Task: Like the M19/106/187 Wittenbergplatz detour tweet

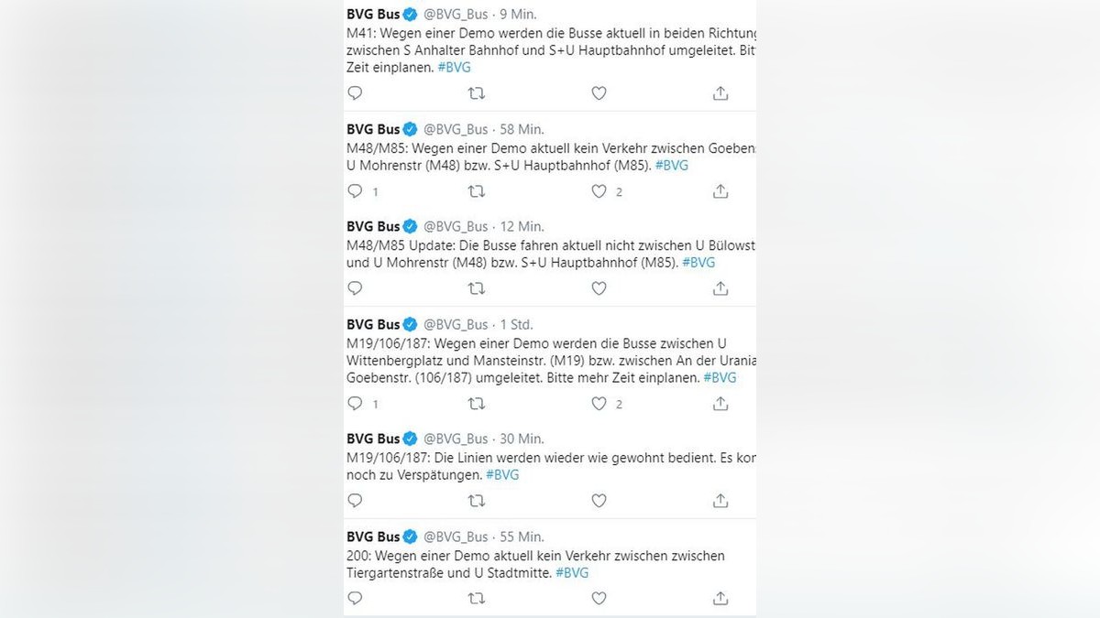Action: tap(599, 404)
